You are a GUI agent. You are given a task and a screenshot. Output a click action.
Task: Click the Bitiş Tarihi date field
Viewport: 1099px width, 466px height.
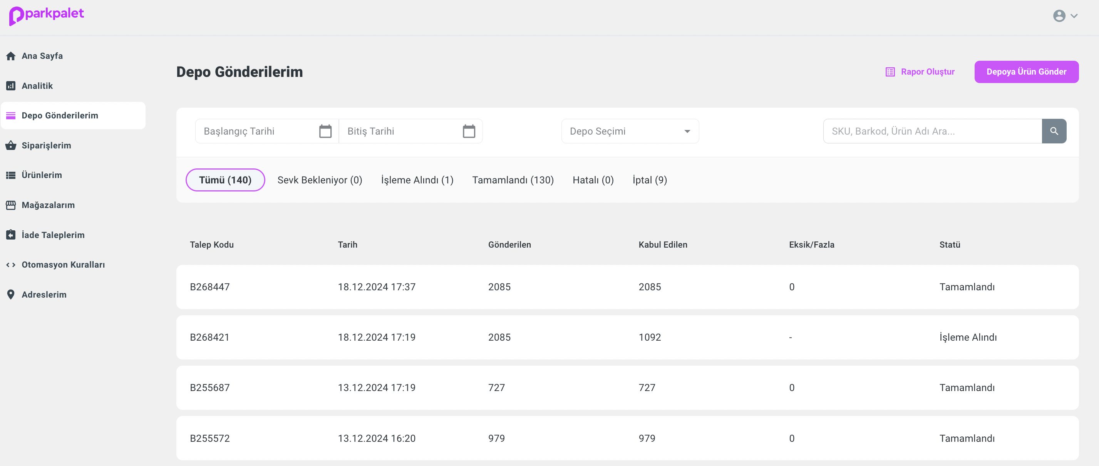pos(410,131)
